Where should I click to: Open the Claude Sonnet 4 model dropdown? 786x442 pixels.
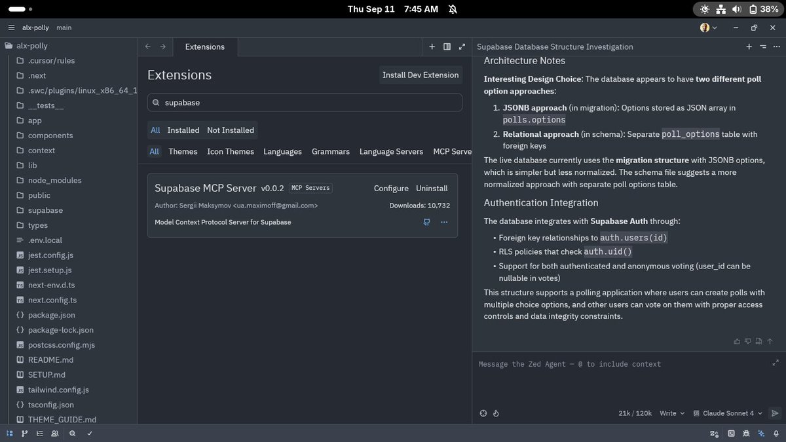tap(727, 413)
